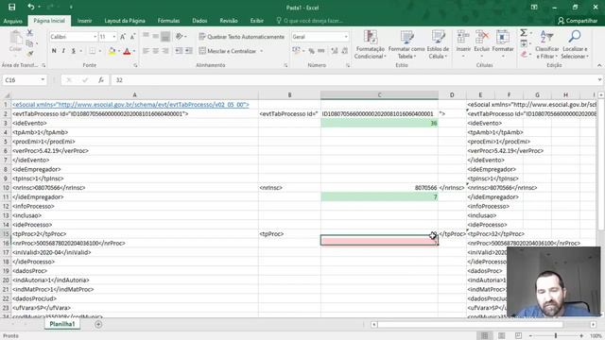Switch to the Dados tab
605x340 pixels.
tap(199, 21)
